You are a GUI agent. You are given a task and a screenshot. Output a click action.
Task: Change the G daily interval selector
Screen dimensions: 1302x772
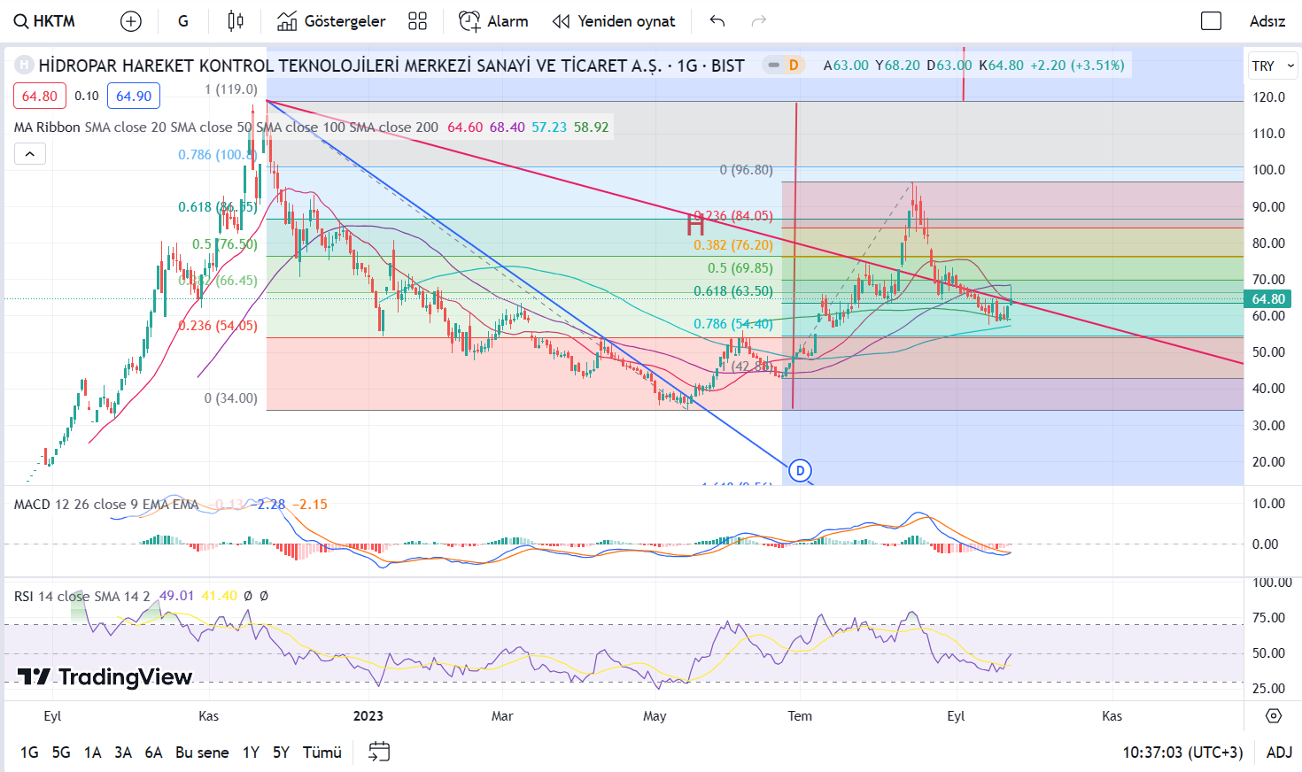pos(183,21)
